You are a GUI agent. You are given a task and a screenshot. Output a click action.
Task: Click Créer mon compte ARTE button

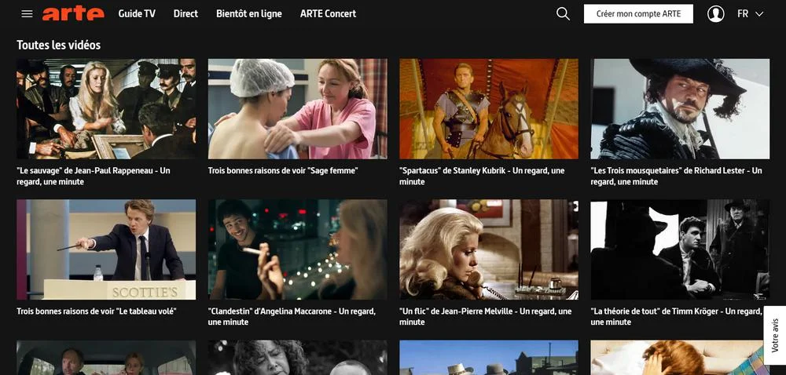pos(638,14)
